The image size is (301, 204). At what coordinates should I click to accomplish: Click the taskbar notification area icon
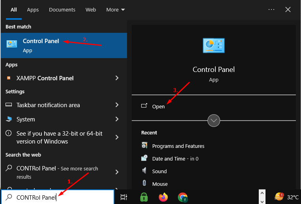coord(9,105)
